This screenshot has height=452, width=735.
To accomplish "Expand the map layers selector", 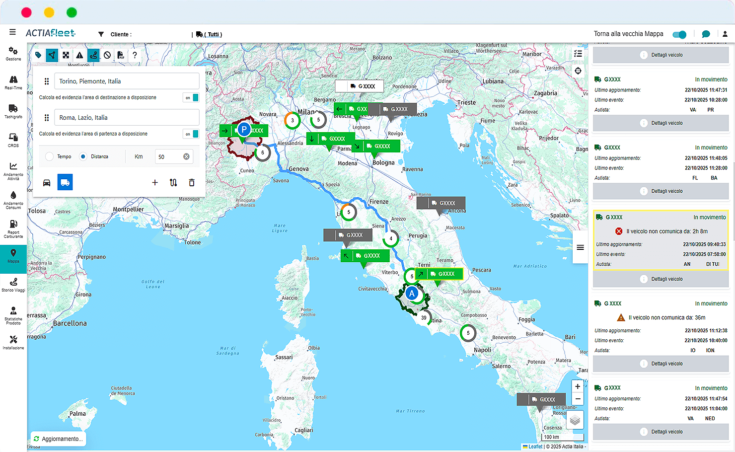I will pos(575,420).
